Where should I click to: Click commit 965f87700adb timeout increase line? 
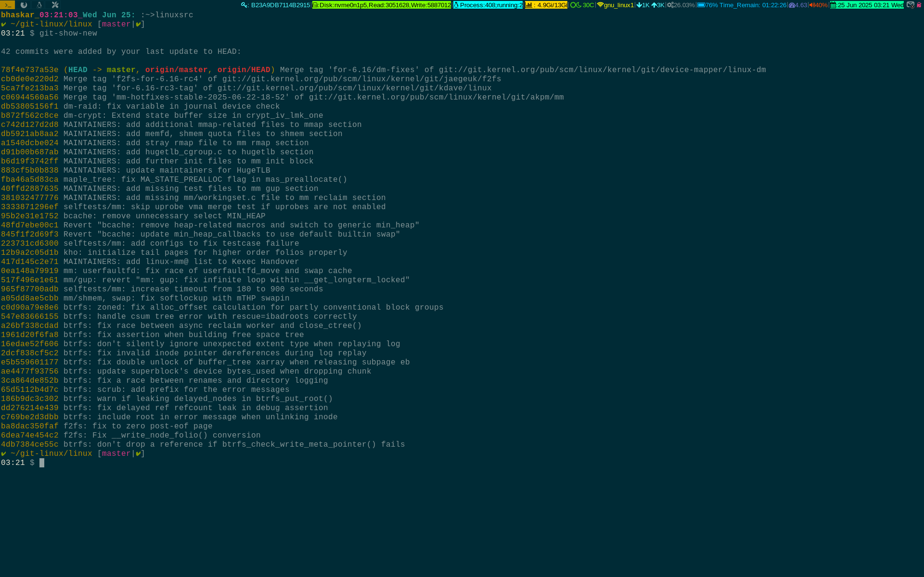[x=162, y=289]
